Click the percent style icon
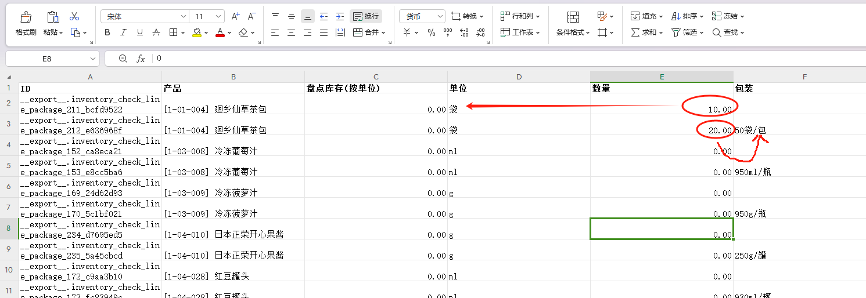This screenshot has width=866, height=298. 431,32
